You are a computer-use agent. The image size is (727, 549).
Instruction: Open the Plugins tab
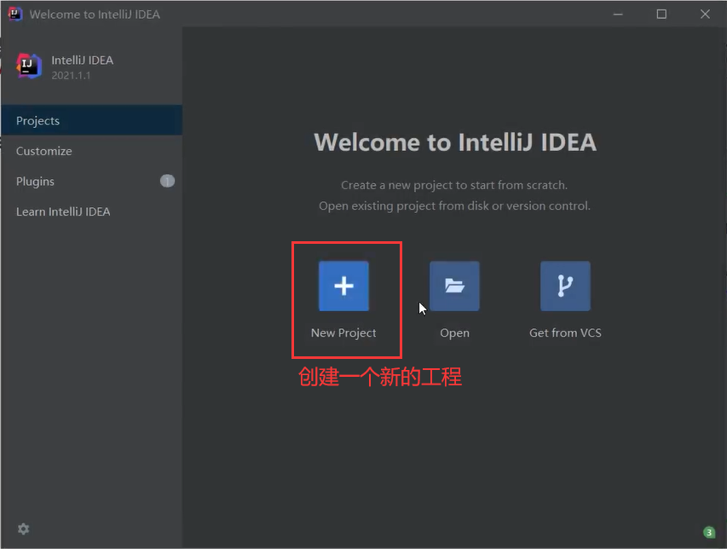click(x=92, y=182)
